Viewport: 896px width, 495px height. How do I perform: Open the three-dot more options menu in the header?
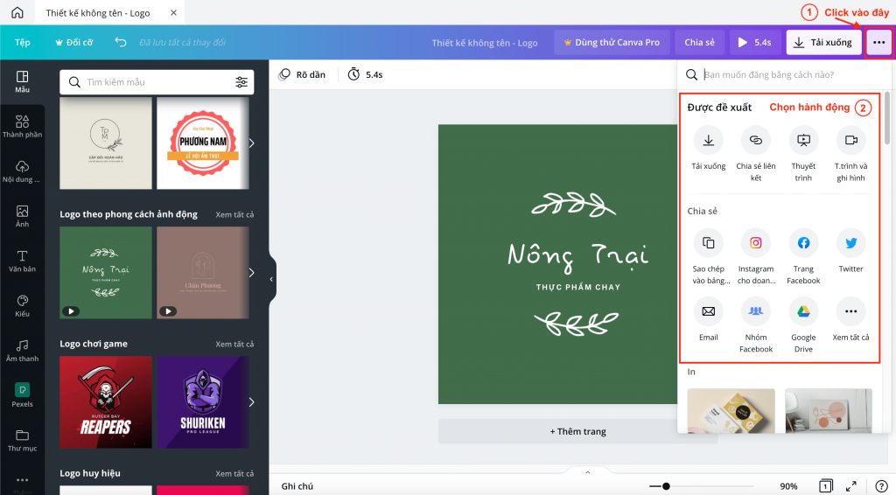tap(878, 42)
